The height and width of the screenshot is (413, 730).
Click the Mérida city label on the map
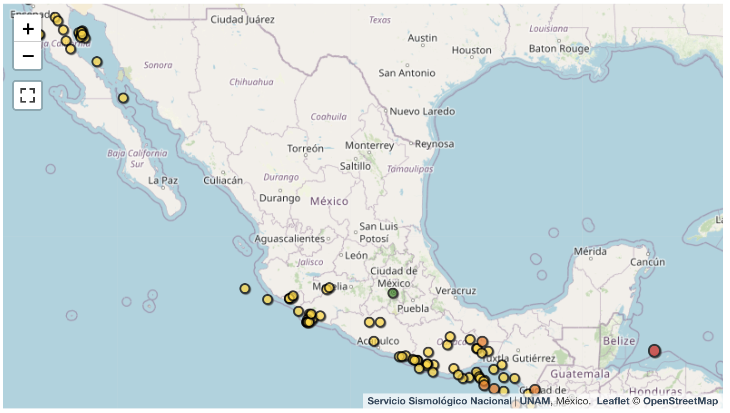[590, 251]
